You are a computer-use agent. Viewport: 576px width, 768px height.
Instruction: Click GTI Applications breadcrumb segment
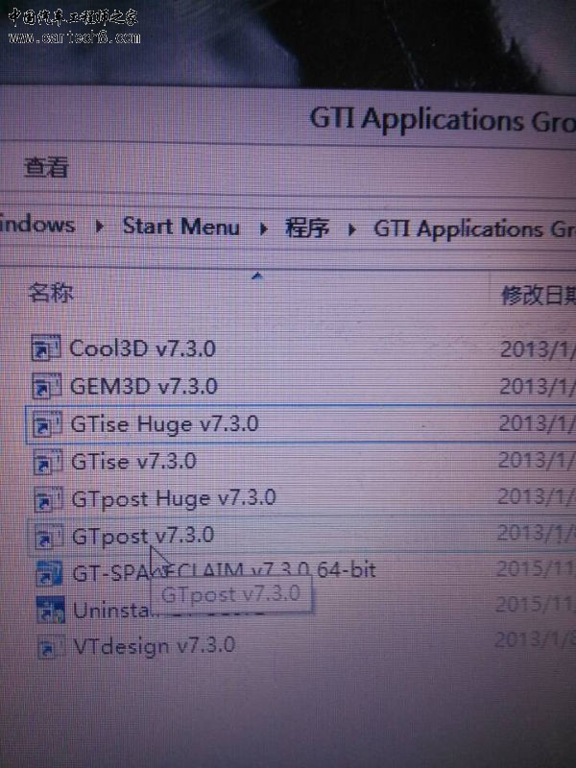[x=474, y=229]
